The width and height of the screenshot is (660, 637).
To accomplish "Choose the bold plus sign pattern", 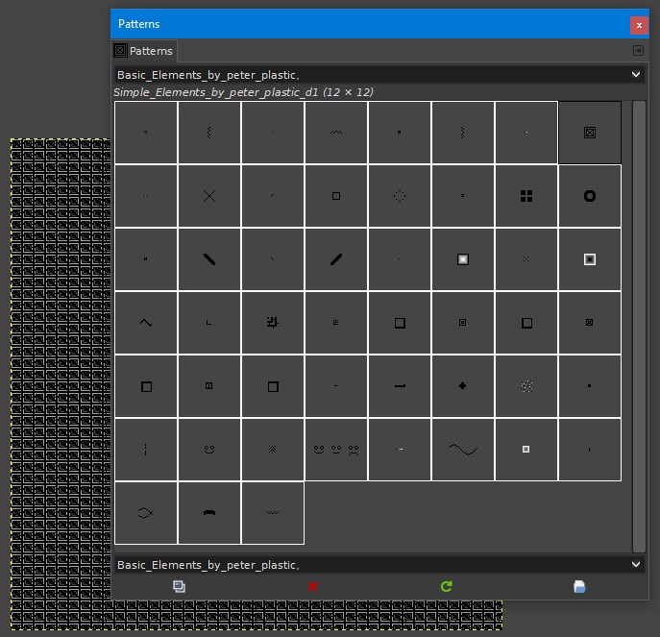I will click(x=463, y=386).
